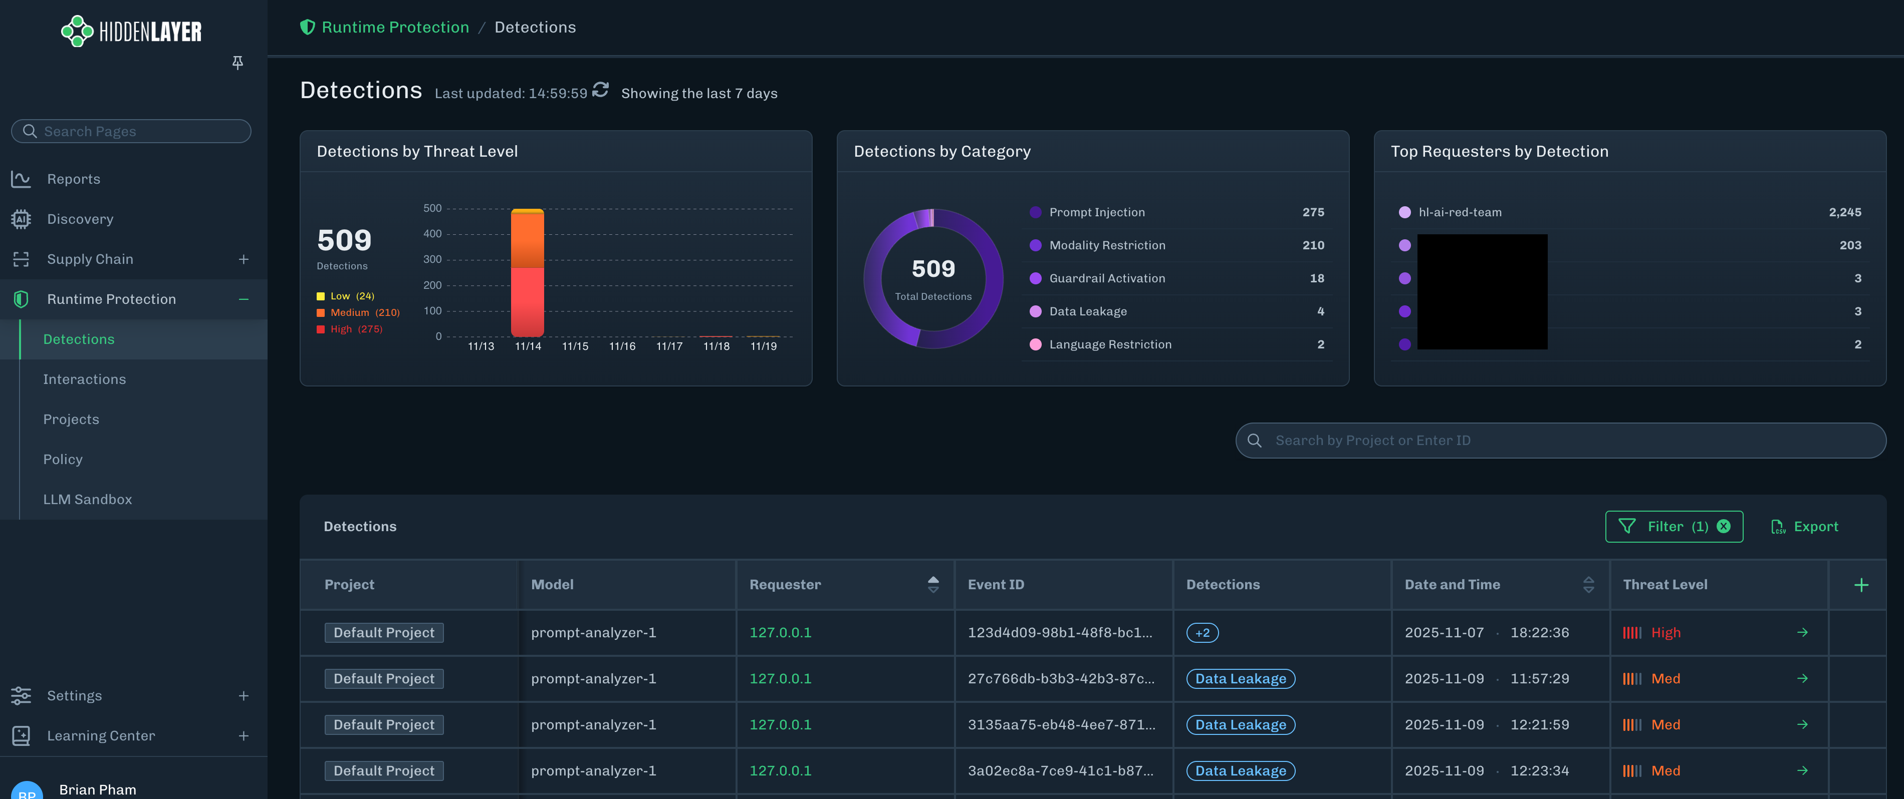The height and width of the screenshot is (799, 1904).
Task: Clear the active filter with the X icon
Action: click(1724, 527)
